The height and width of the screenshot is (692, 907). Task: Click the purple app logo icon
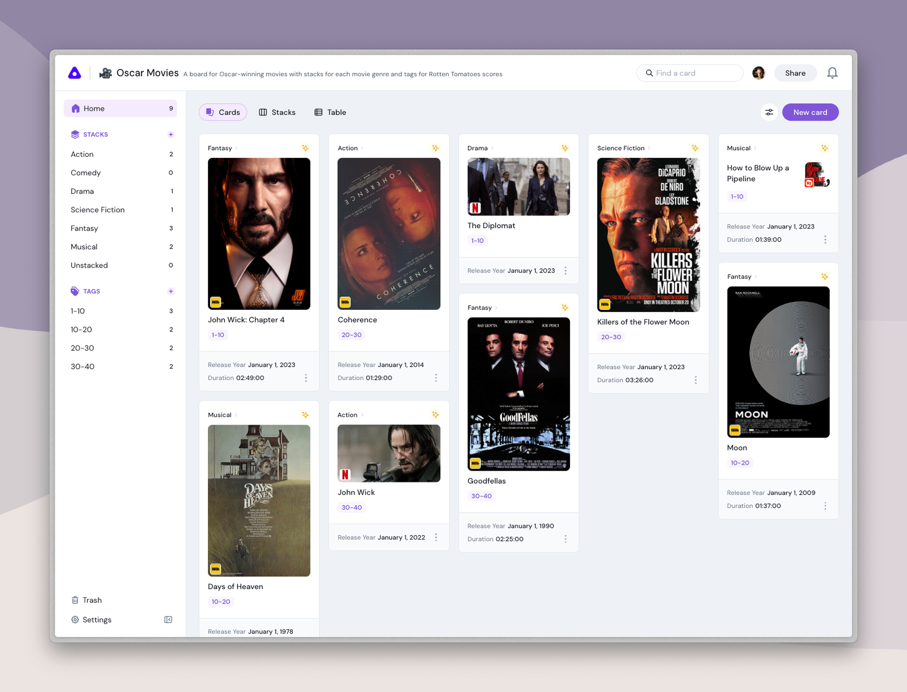click(74, 73)
